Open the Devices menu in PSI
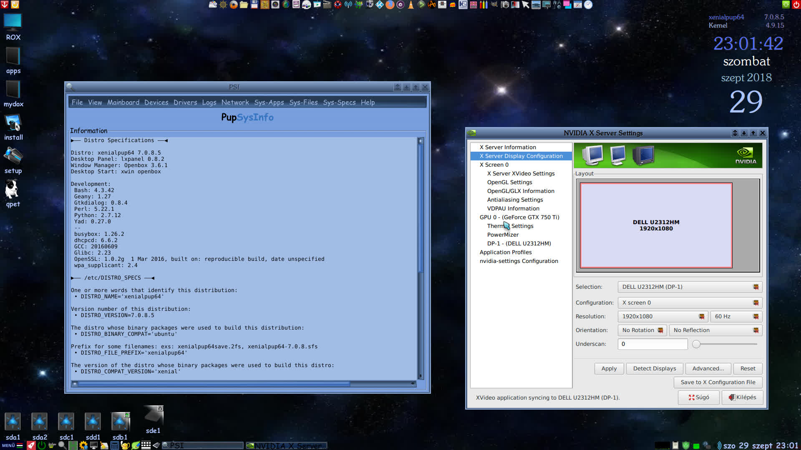The width and height of the screenshot is (801, 450). pyautogui.click(x=156, y=102)
